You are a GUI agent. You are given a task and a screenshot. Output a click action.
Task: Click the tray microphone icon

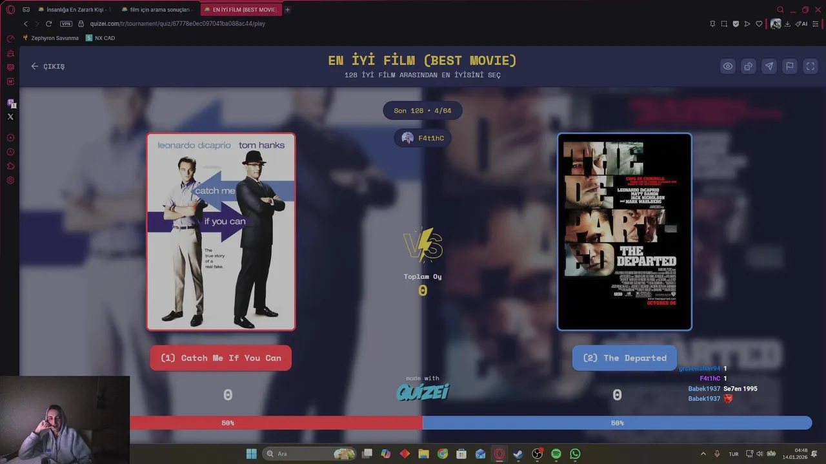point(717,454)
